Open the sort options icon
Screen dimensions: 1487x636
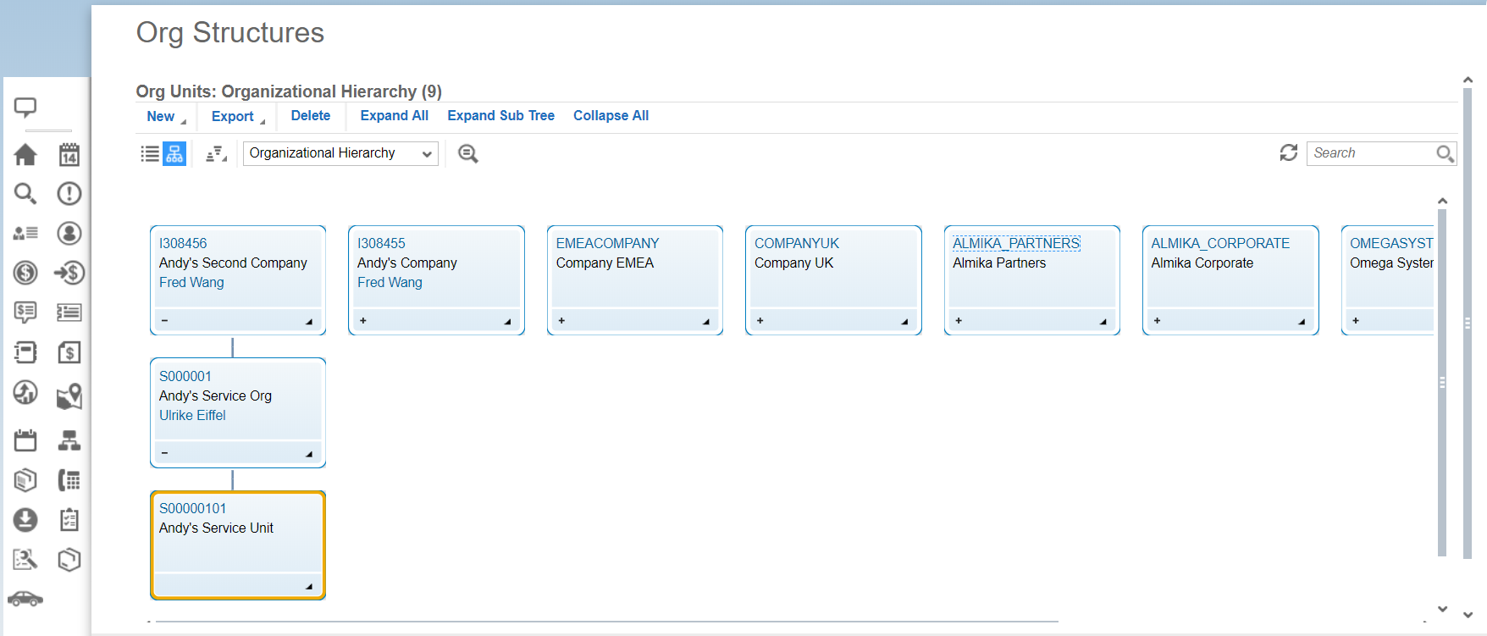click(216, 153)
